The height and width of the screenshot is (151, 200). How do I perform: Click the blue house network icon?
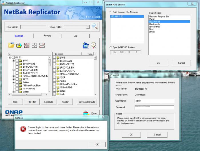(x=86, y=45)
